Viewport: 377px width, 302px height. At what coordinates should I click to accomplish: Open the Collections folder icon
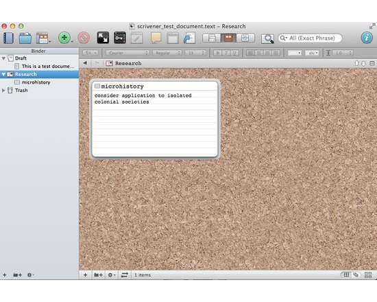coord(25,38)
